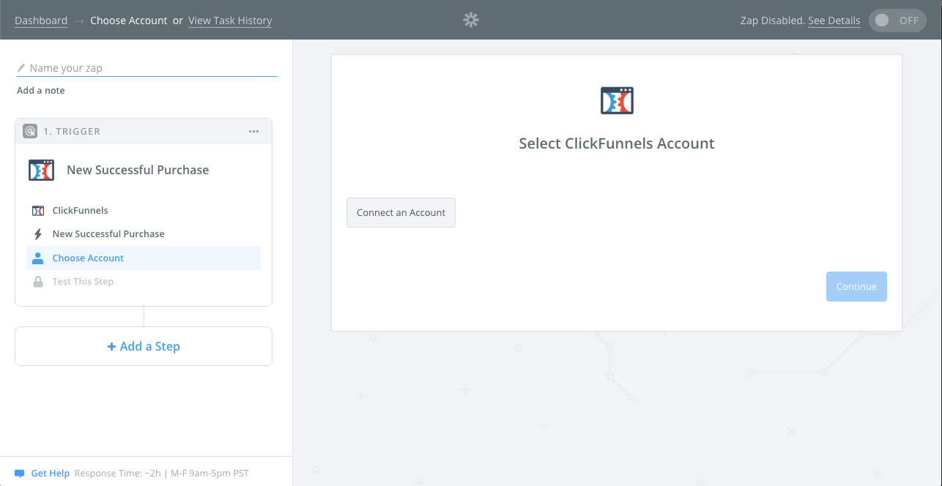Click the person icon next to Choose Account

pos(38,258)
